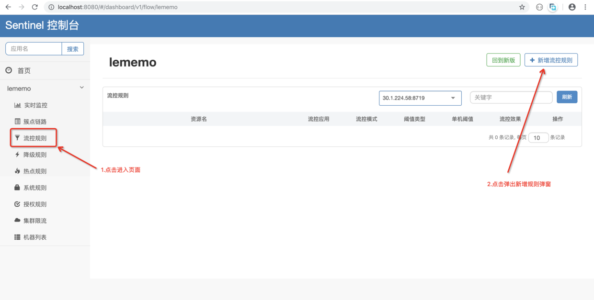Click the 回到新版 button
594x300 pixels.
(503, 60)
